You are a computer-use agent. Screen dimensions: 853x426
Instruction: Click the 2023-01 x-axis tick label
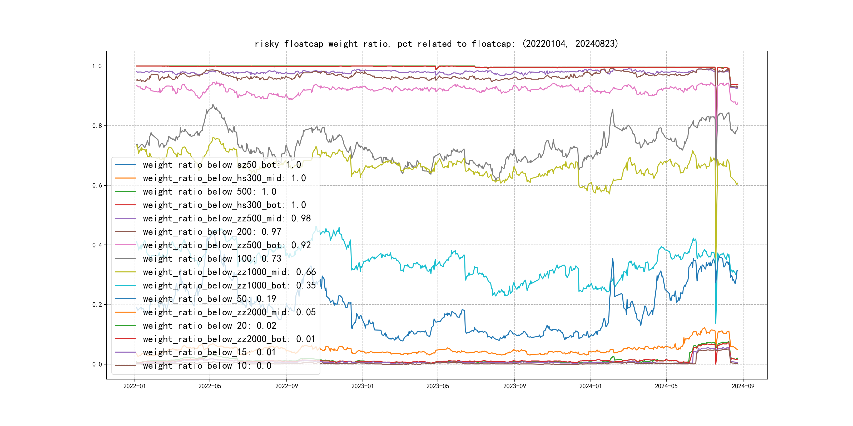point(362,386)
